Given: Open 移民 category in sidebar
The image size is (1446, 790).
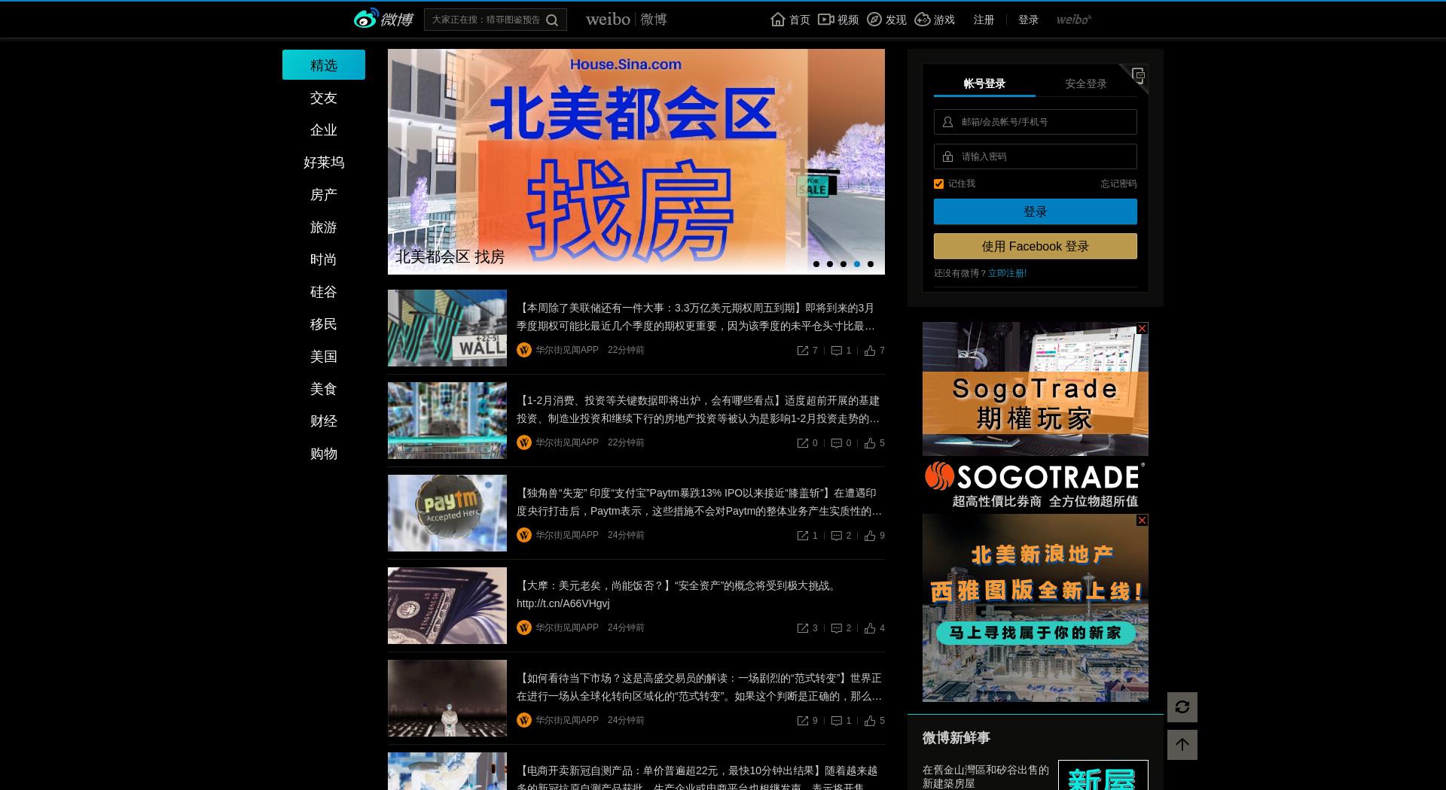Looking at the screenshot, I should point(324,324).
